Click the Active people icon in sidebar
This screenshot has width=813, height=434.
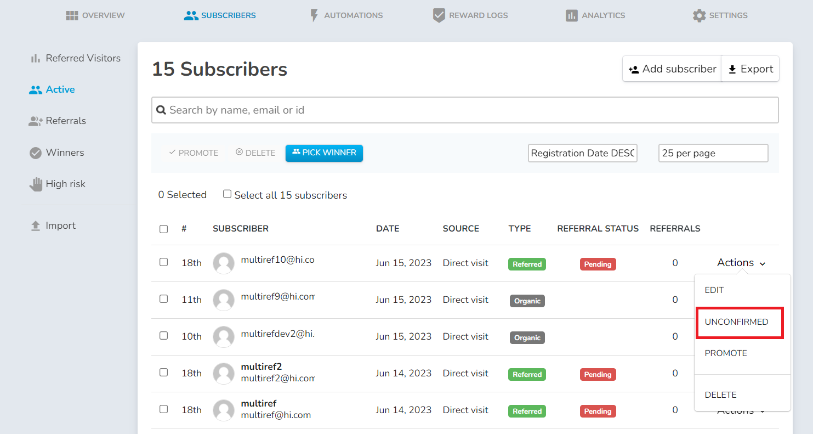click(x=36, y=90)
